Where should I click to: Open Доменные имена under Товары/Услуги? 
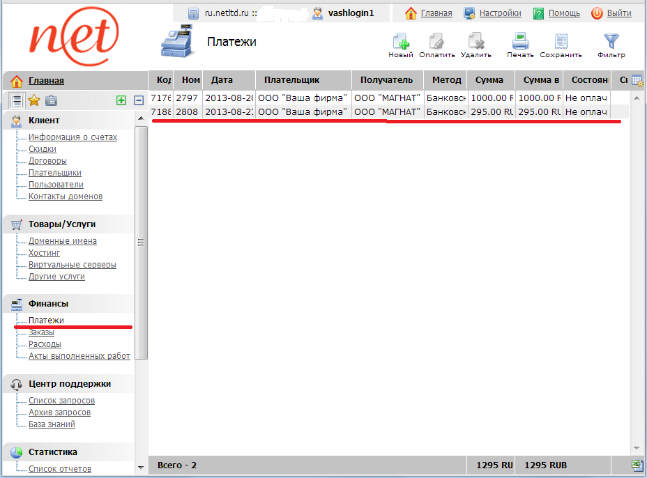point(63,241)
